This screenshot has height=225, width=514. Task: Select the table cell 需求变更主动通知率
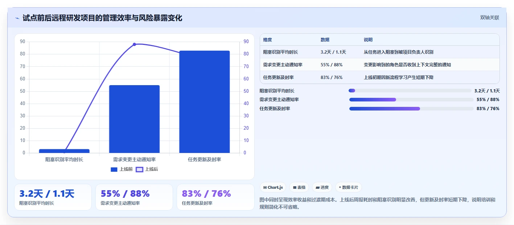click(283, 65)
